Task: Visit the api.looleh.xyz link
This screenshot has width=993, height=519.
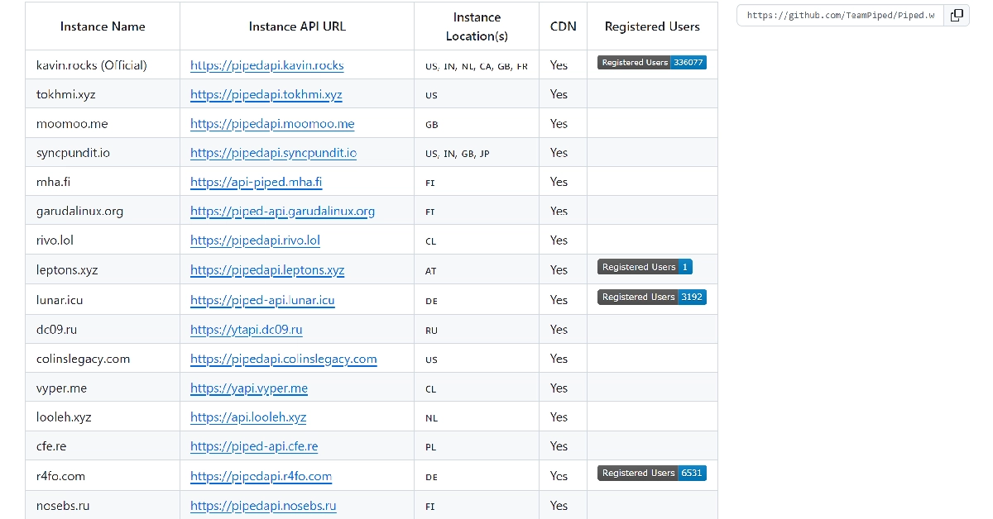Action: tap(248, 417)
